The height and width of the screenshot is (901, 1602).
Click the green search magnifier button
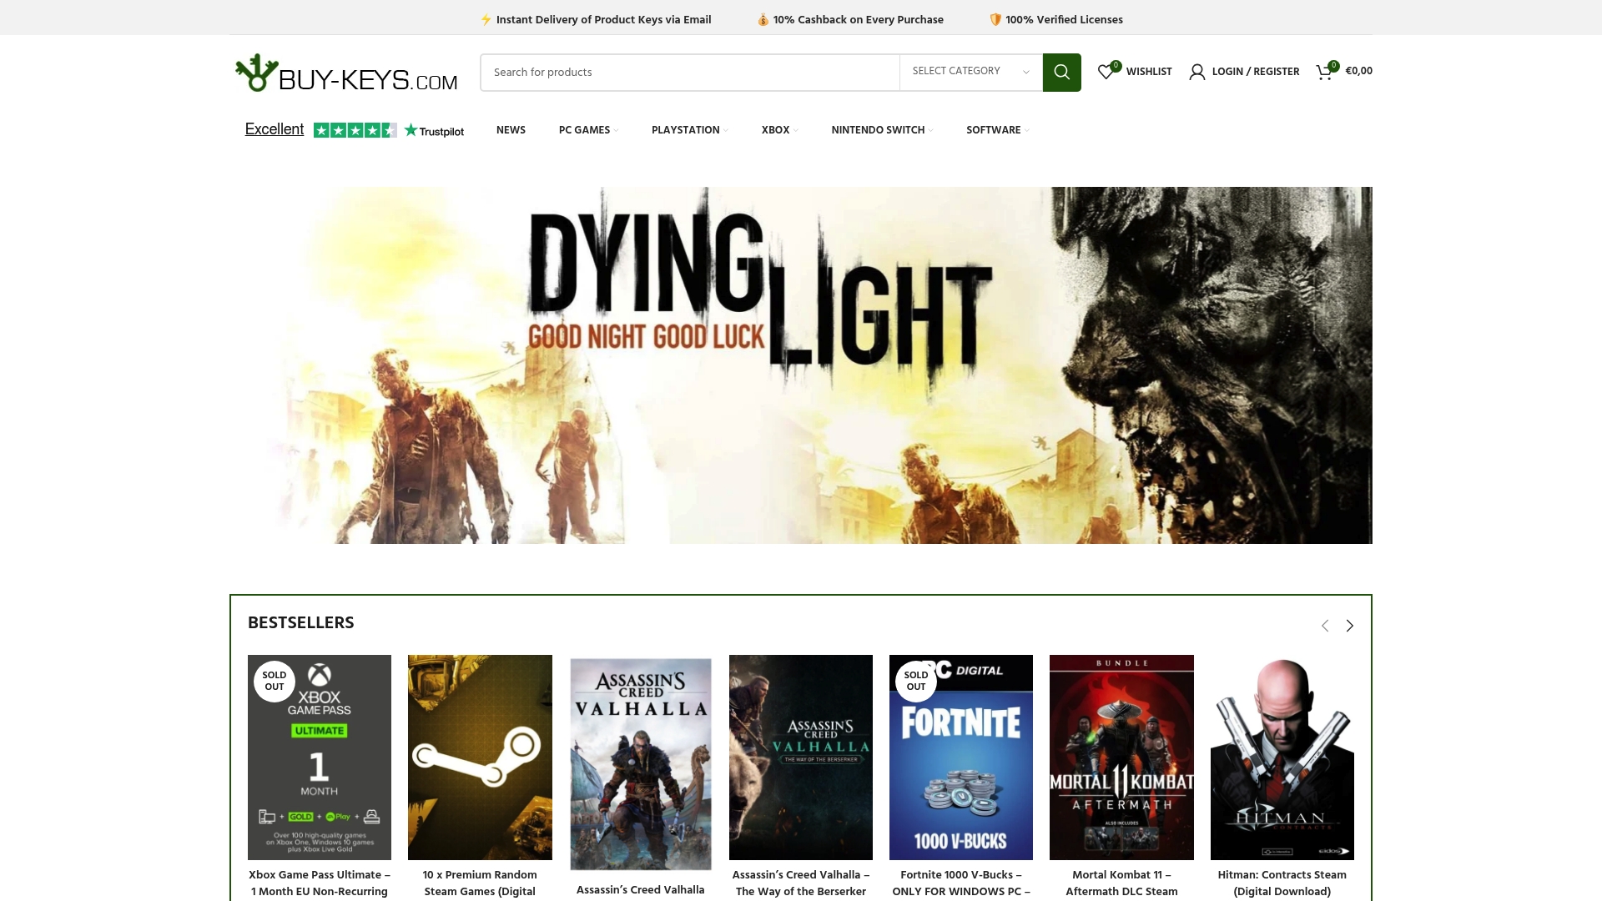tap(1061, 73)
